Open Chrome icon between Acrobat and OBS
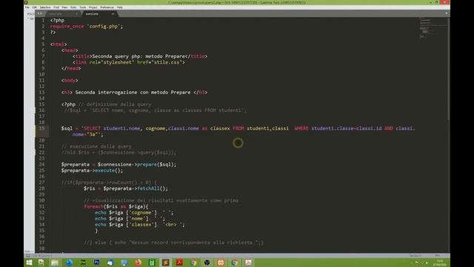The image size is (474, 267). (193, 263)
